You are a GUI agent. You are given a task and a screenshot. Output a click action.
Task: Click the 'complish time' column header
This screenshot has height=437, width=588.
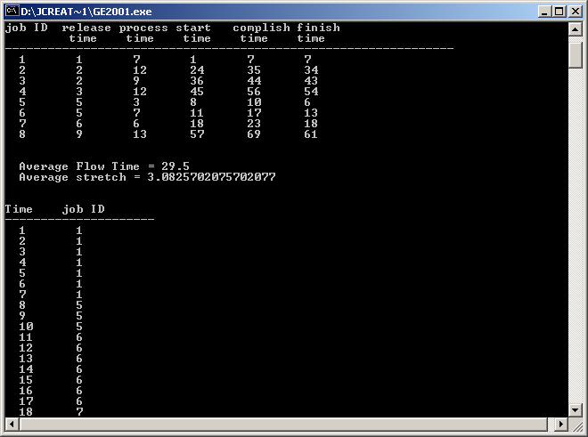(261, 33)
